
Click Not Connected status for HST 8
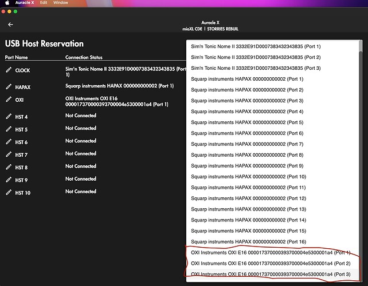click(x=81, y=166)
